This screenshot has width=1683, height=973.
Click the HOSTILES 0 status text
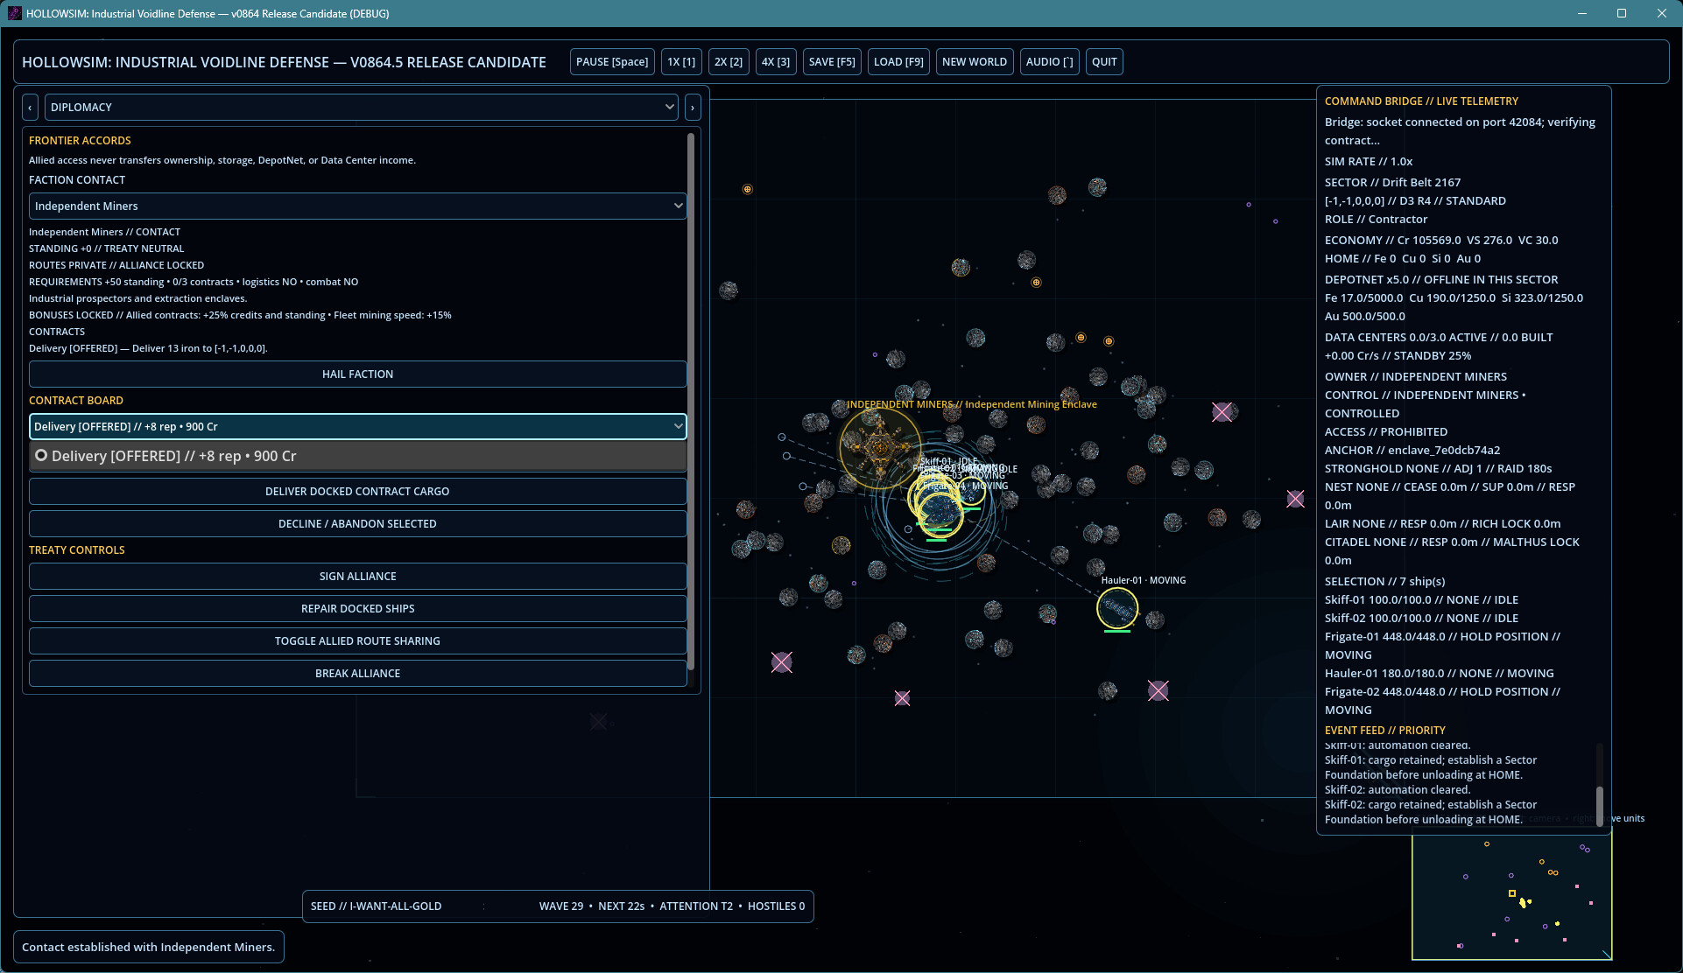click(776, 906)
